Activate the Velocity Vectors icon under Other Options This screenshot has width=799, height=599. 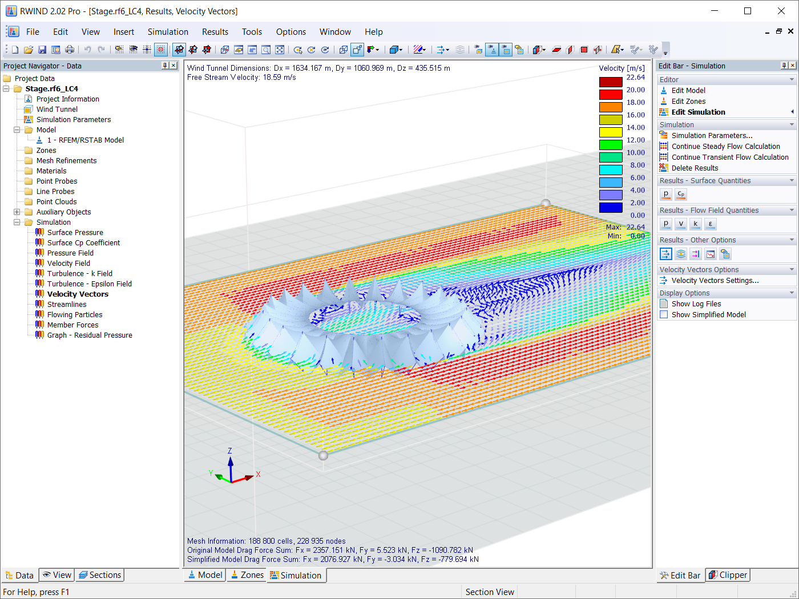[665, 254]
